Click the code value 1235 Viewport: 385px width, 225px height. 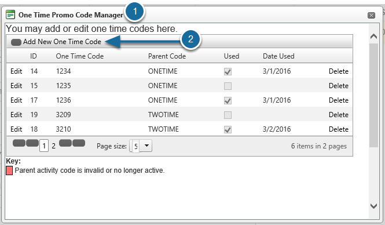click(63, 86)
